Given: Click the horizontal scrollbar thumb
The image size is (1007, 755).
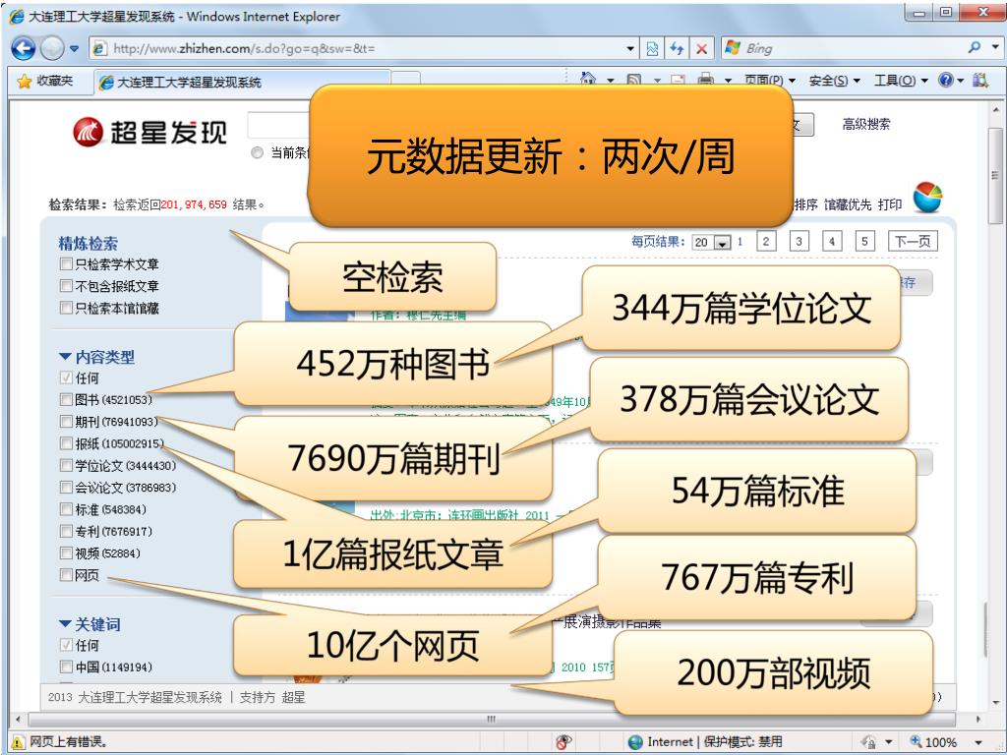Looking at the screenshot, I should pos(492,719).
